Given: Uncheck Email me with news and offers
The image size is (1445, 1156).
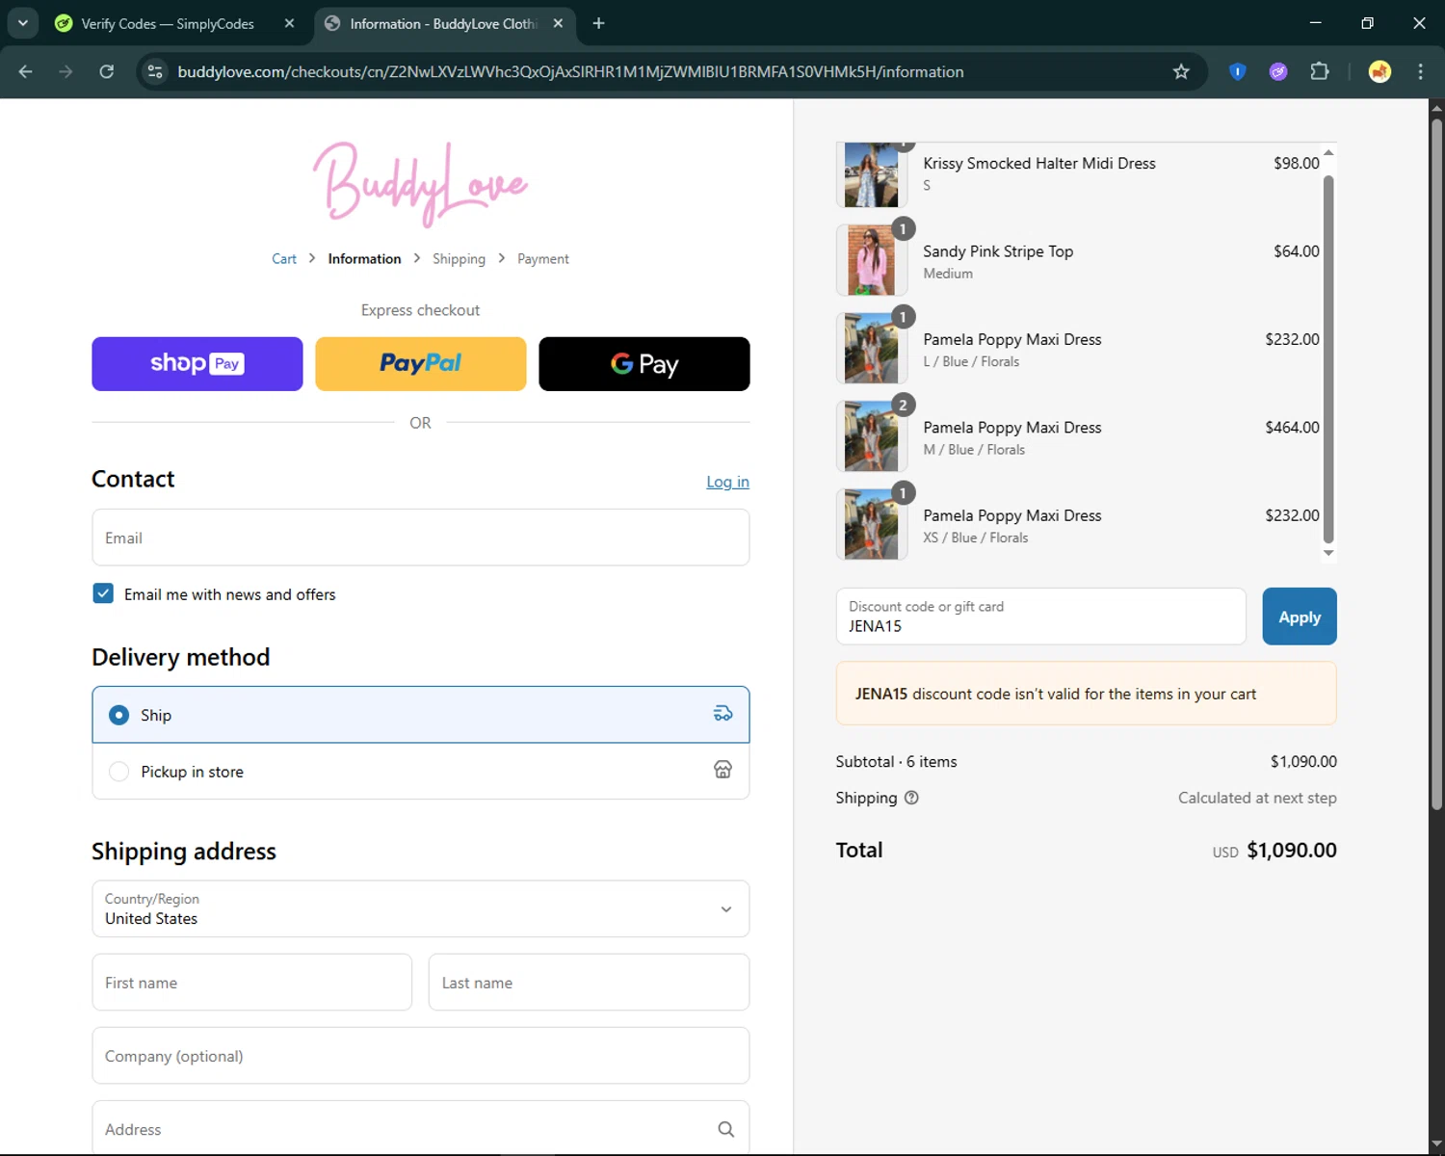Looking at the screenshot, I should [x=103, y=593].
